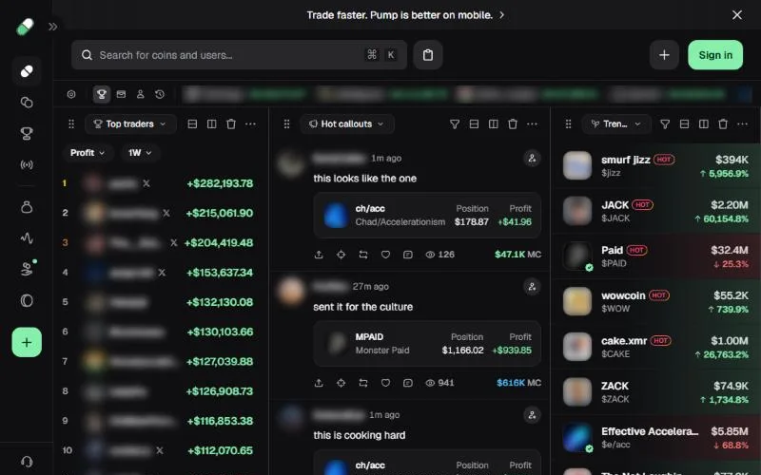
Task: Click the plus button next to Sign in
Action: [x=664, y=55]
